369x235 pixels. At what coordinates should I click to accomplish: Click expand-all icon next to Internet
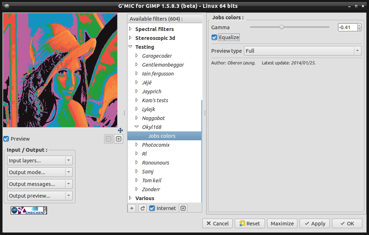[x=183, y=208]
